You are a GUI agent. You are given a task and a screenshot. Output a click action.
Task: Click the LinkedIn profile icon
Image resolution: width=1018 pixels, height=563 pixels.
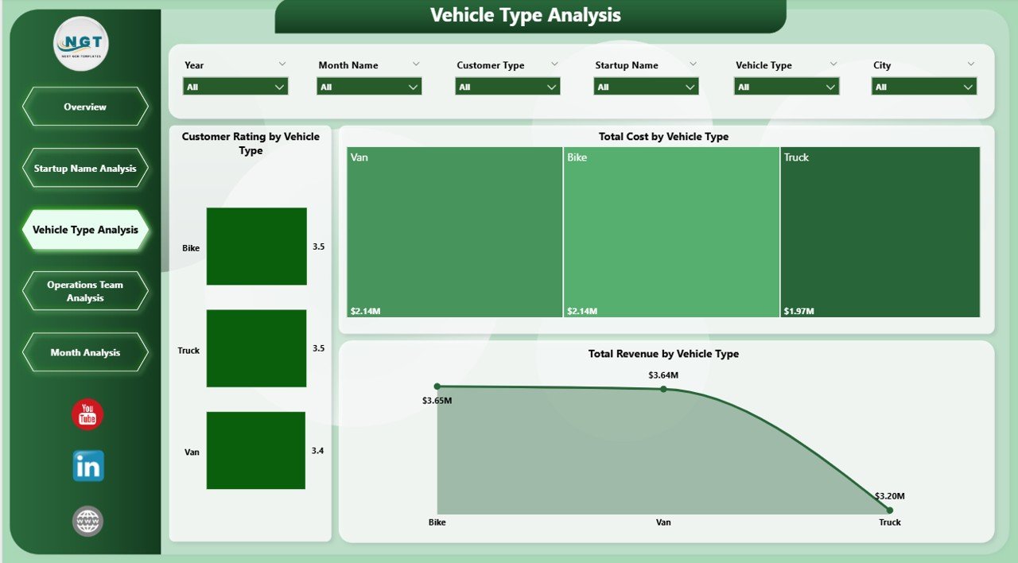point(87,467)
